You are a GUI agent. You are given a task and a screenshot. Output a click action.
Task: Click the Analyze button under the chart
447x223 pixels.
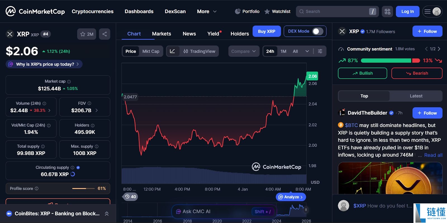coord(291,197)
